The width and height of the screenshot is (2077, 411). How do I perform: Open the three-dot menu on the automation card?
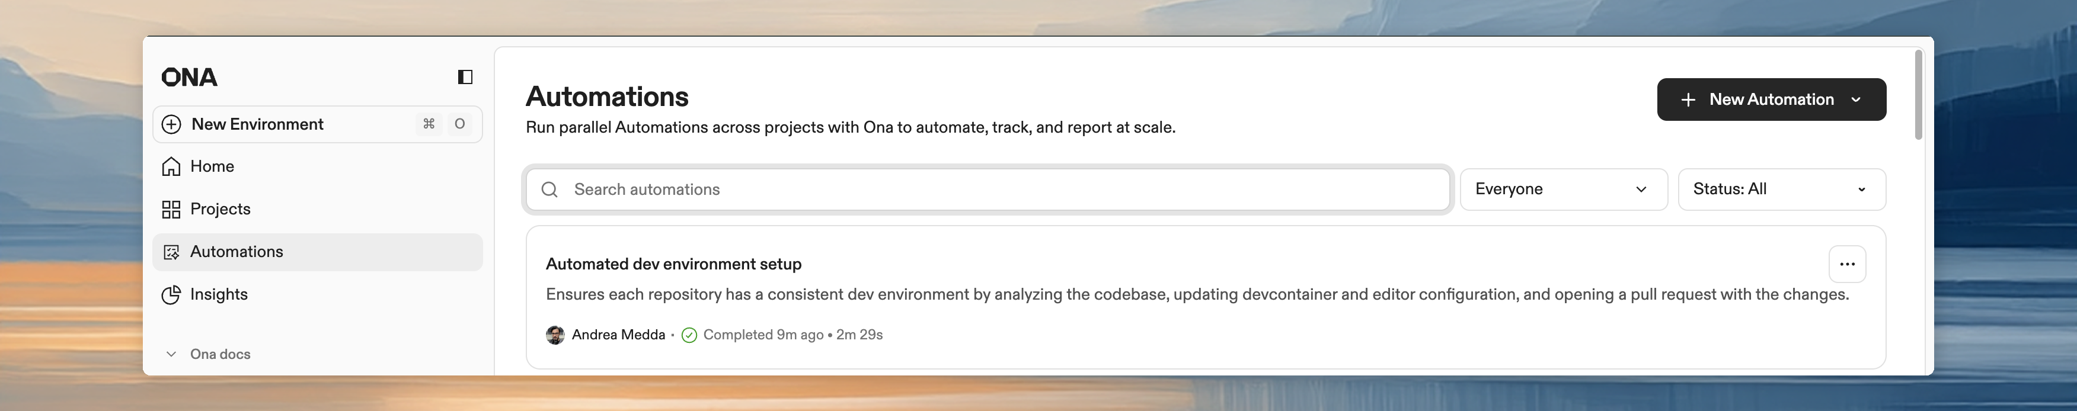coord(1849,264)
